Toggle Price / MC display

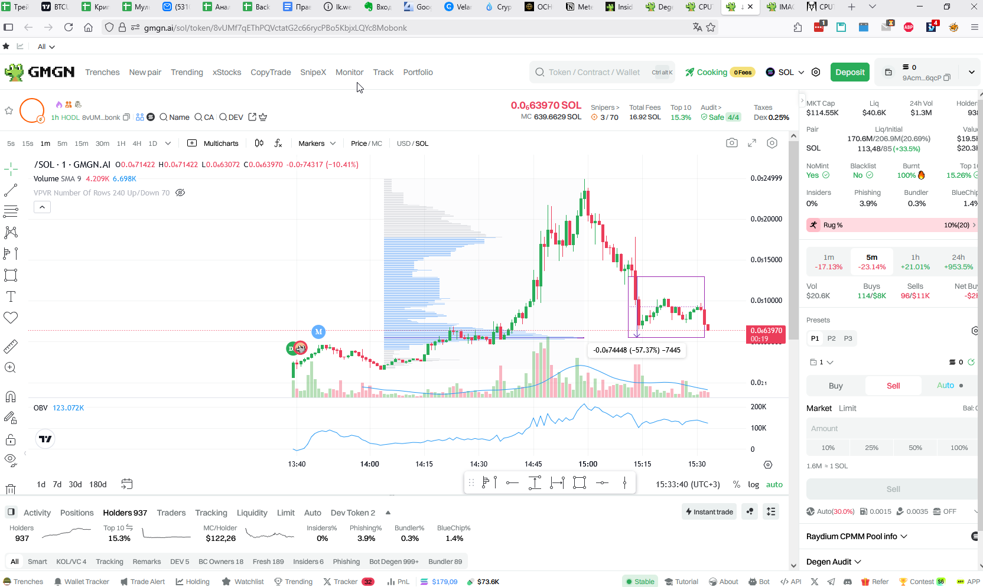coord(366,144)
